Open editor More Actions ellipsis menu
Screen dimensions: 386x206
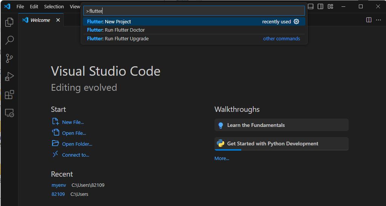point(378,20)
